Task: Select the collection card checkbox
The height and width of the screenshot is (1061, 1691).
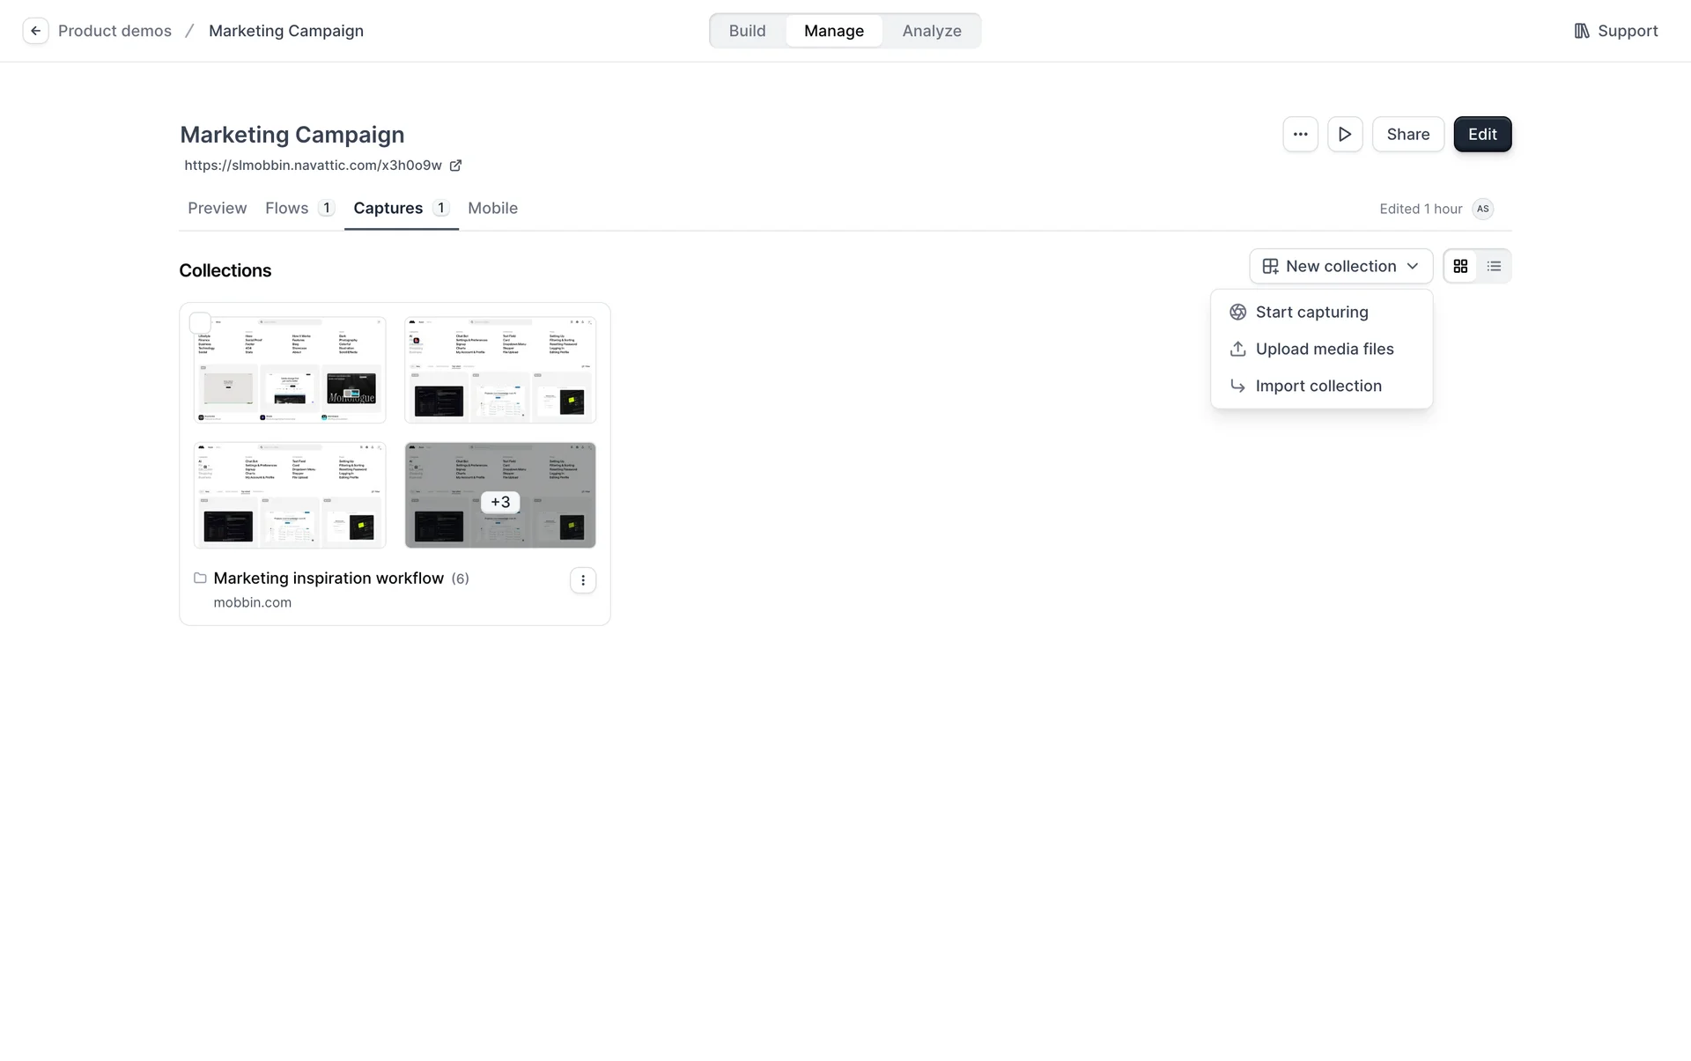Action: point(201,323)
